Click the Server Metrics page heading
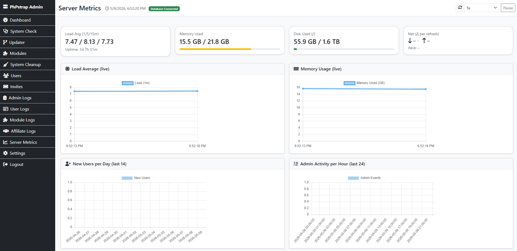The image size is (517, 251). click(80, 8)
